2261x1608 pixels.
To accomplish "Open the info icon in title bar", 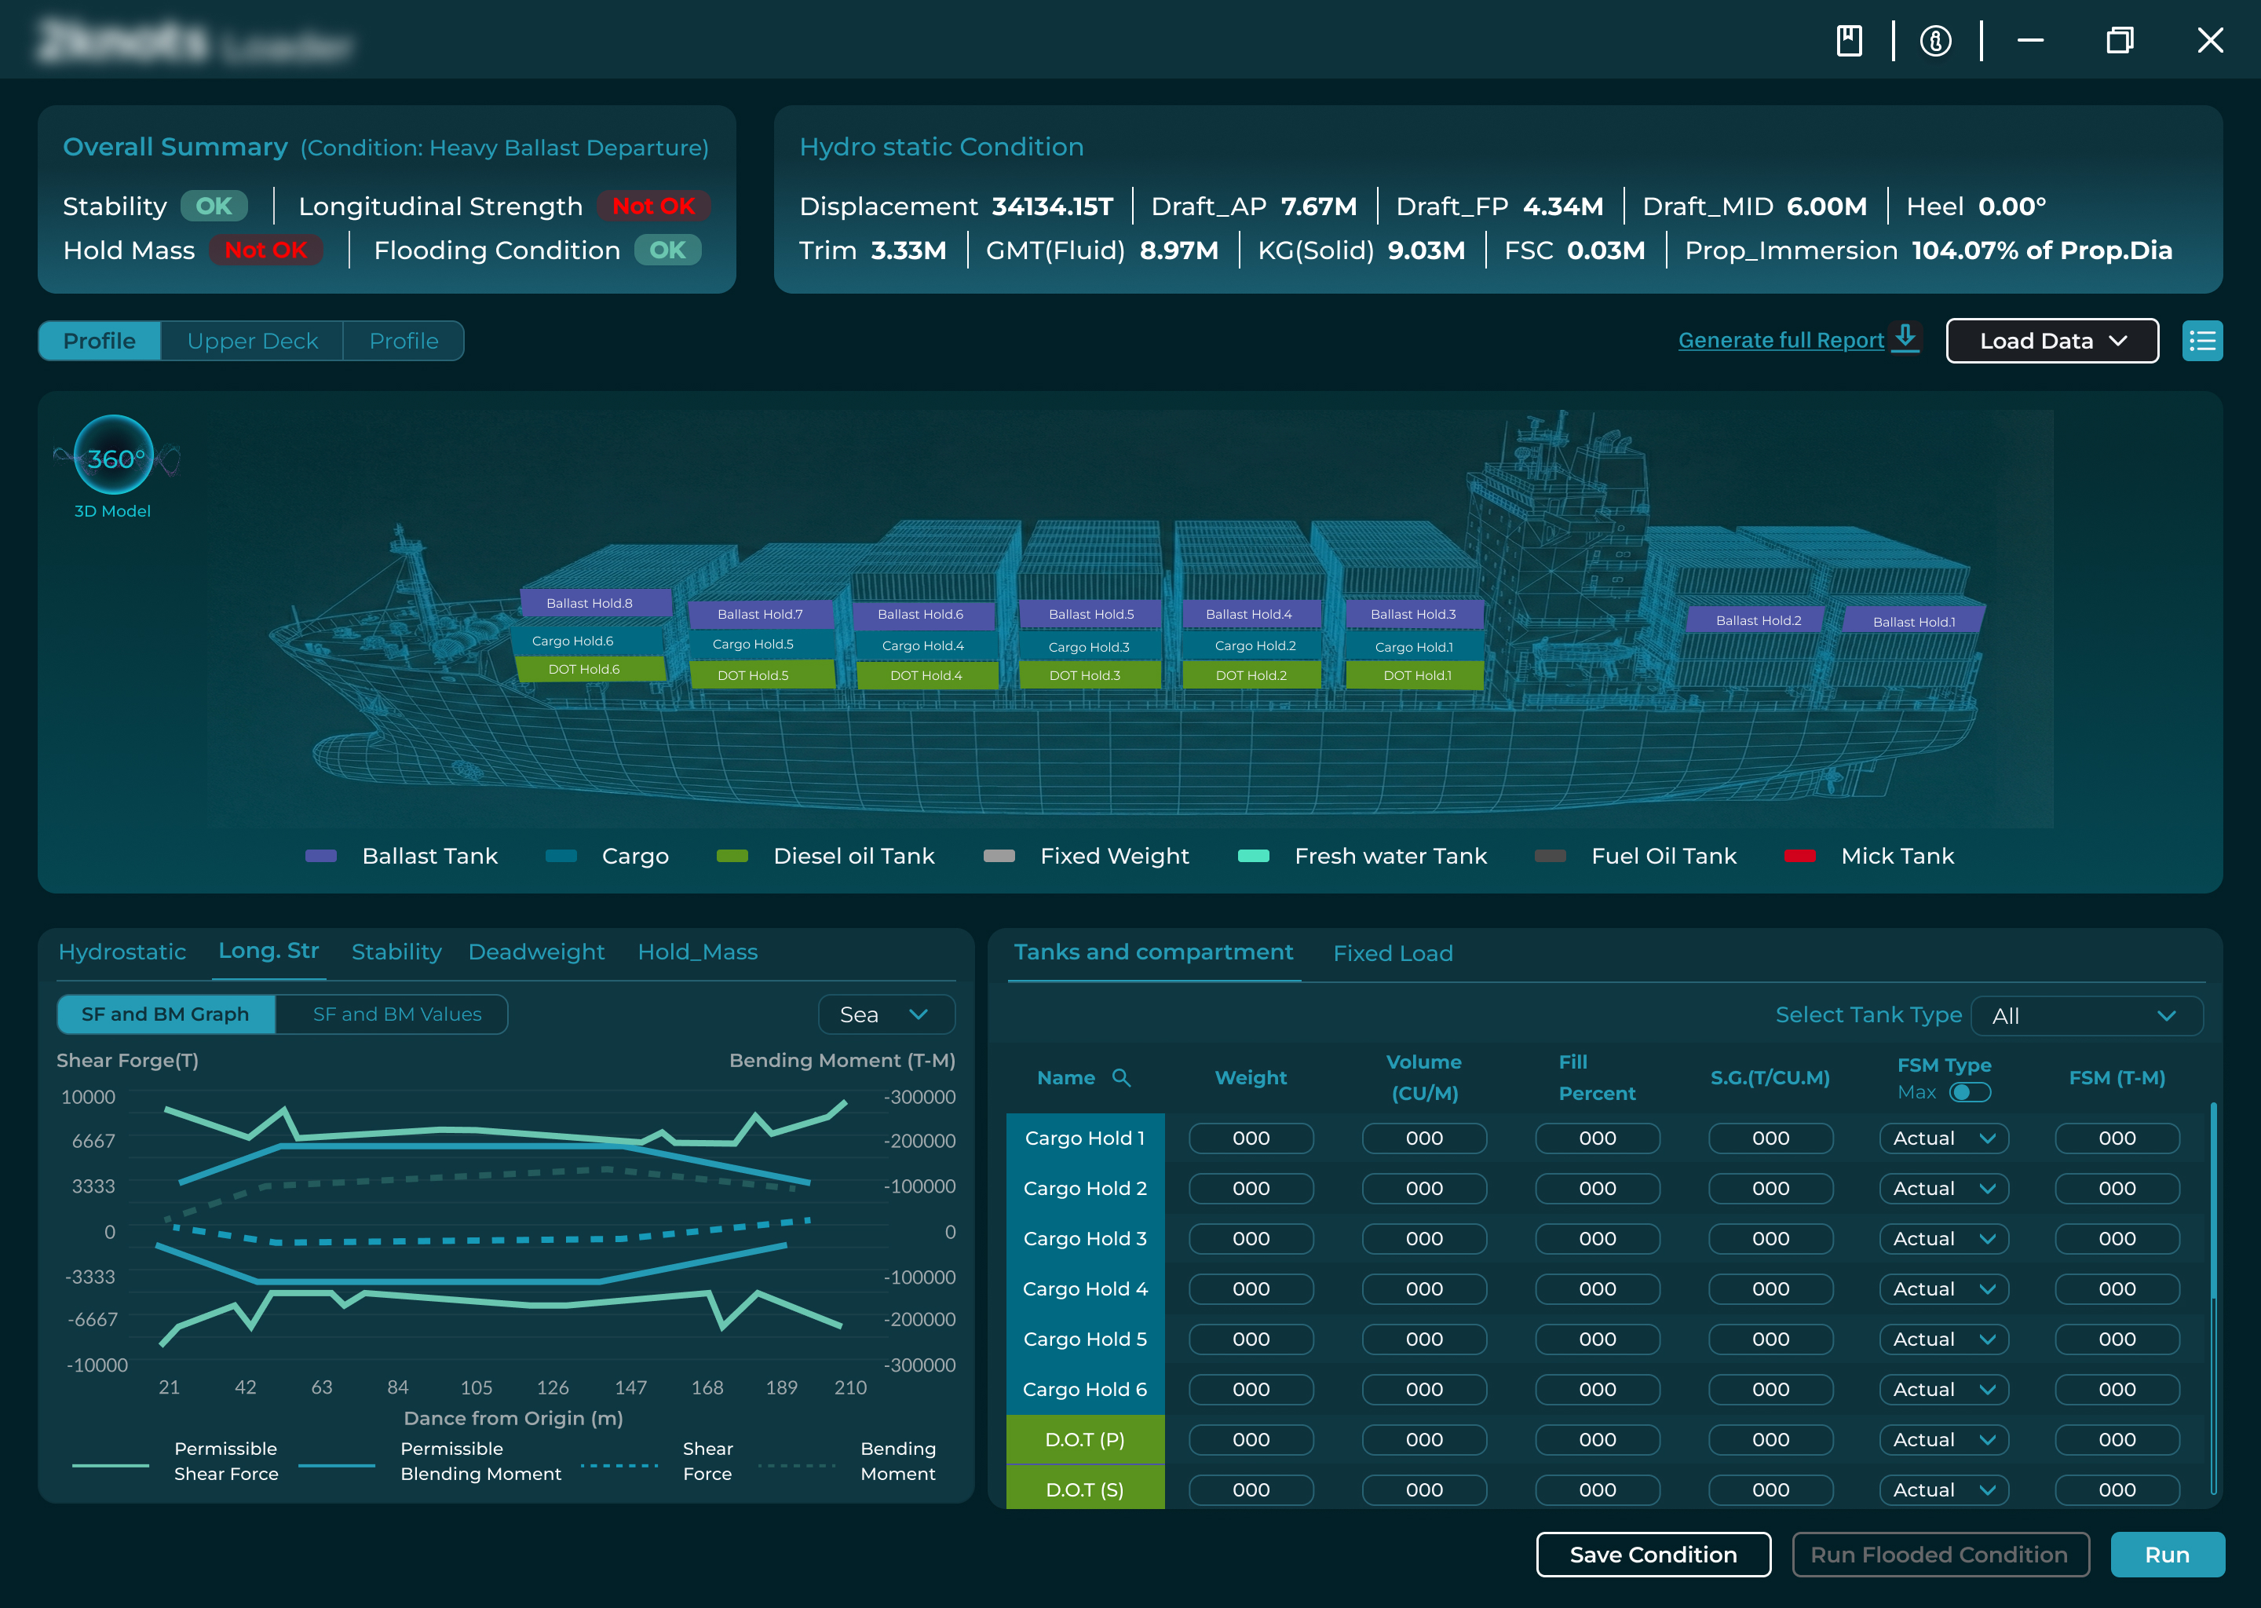I will coord(1935,41).
